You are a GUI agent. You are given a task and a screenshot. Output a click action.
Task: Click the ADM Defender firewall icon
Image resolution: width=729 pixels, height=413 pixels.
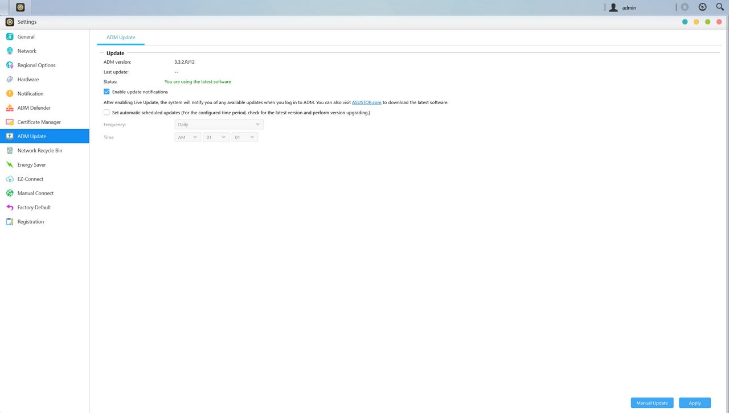click(10, 108)
